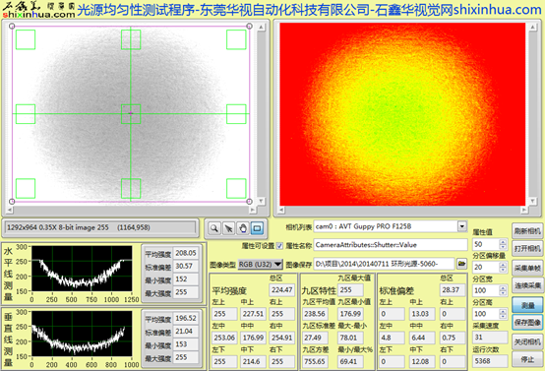This screenshot has height=371, width=545.
Task: Click 中中 average value 176.99
Action: [253, 338]
